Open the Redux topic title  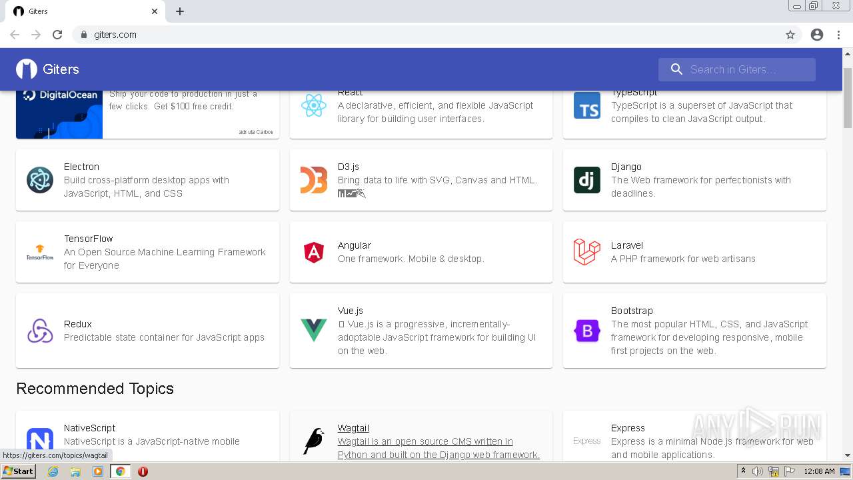tap(78, 324)
